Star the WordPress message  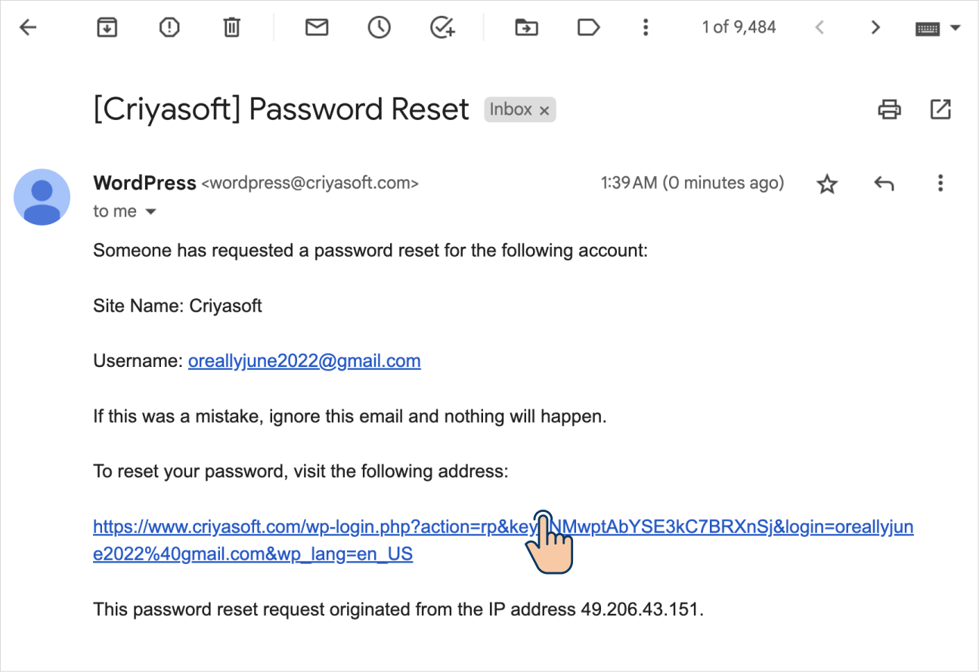point(828,183)
